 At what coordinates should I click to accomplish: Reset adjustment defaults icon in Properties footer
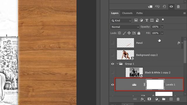point(164,6)
